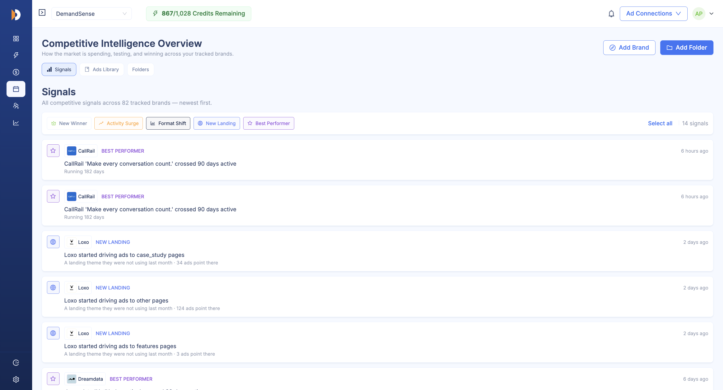The image size is (723, 390).
Task: Click star icon on first CallRail signal
Action: pos(53,151)
